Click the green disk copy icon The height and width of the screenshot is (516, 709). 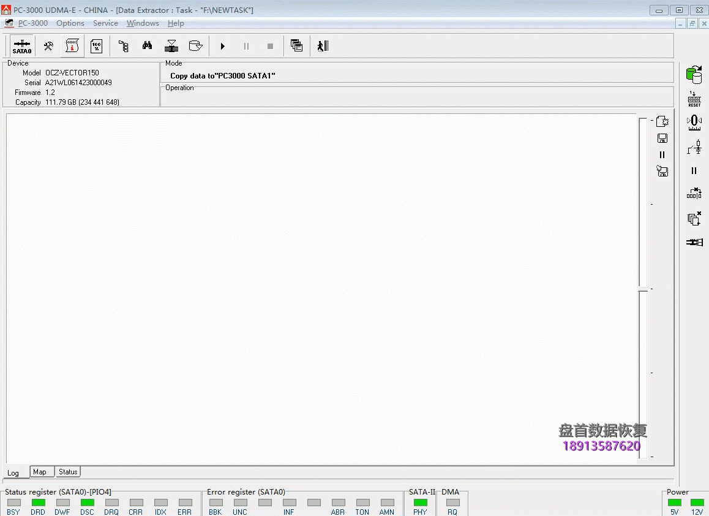click(694, 75)
